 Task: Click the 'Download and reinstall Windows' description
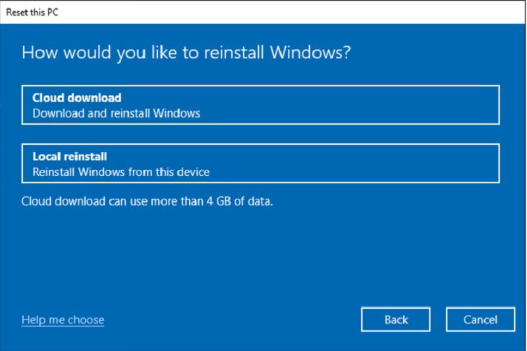tap(117, 113)
